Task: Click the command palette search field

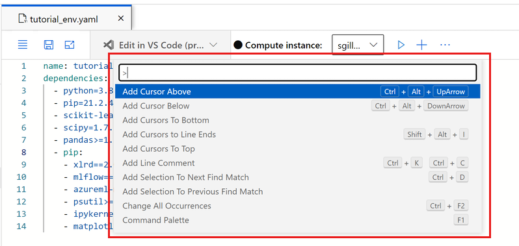Action: coord(298,73)
